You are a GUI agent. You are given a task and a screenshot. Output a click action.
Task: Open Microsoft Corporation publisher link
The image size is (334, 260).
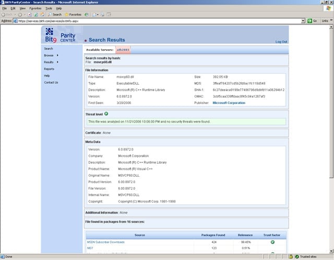pos(229,103)
